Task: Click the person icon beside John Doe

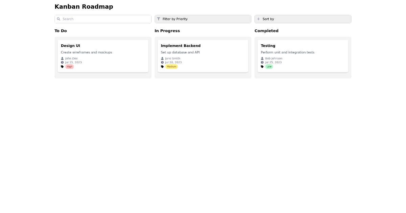Action: coord(62,58)
